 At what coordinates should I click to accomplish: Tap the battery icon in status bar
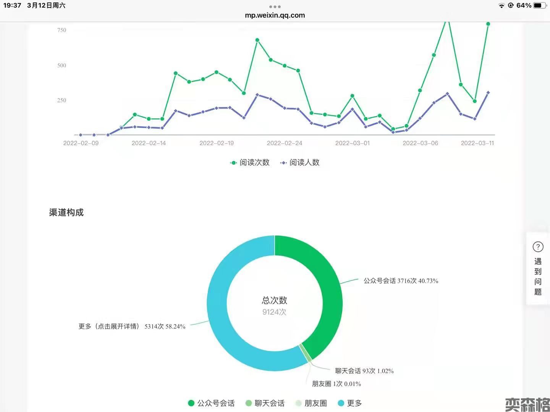(539, 5)
